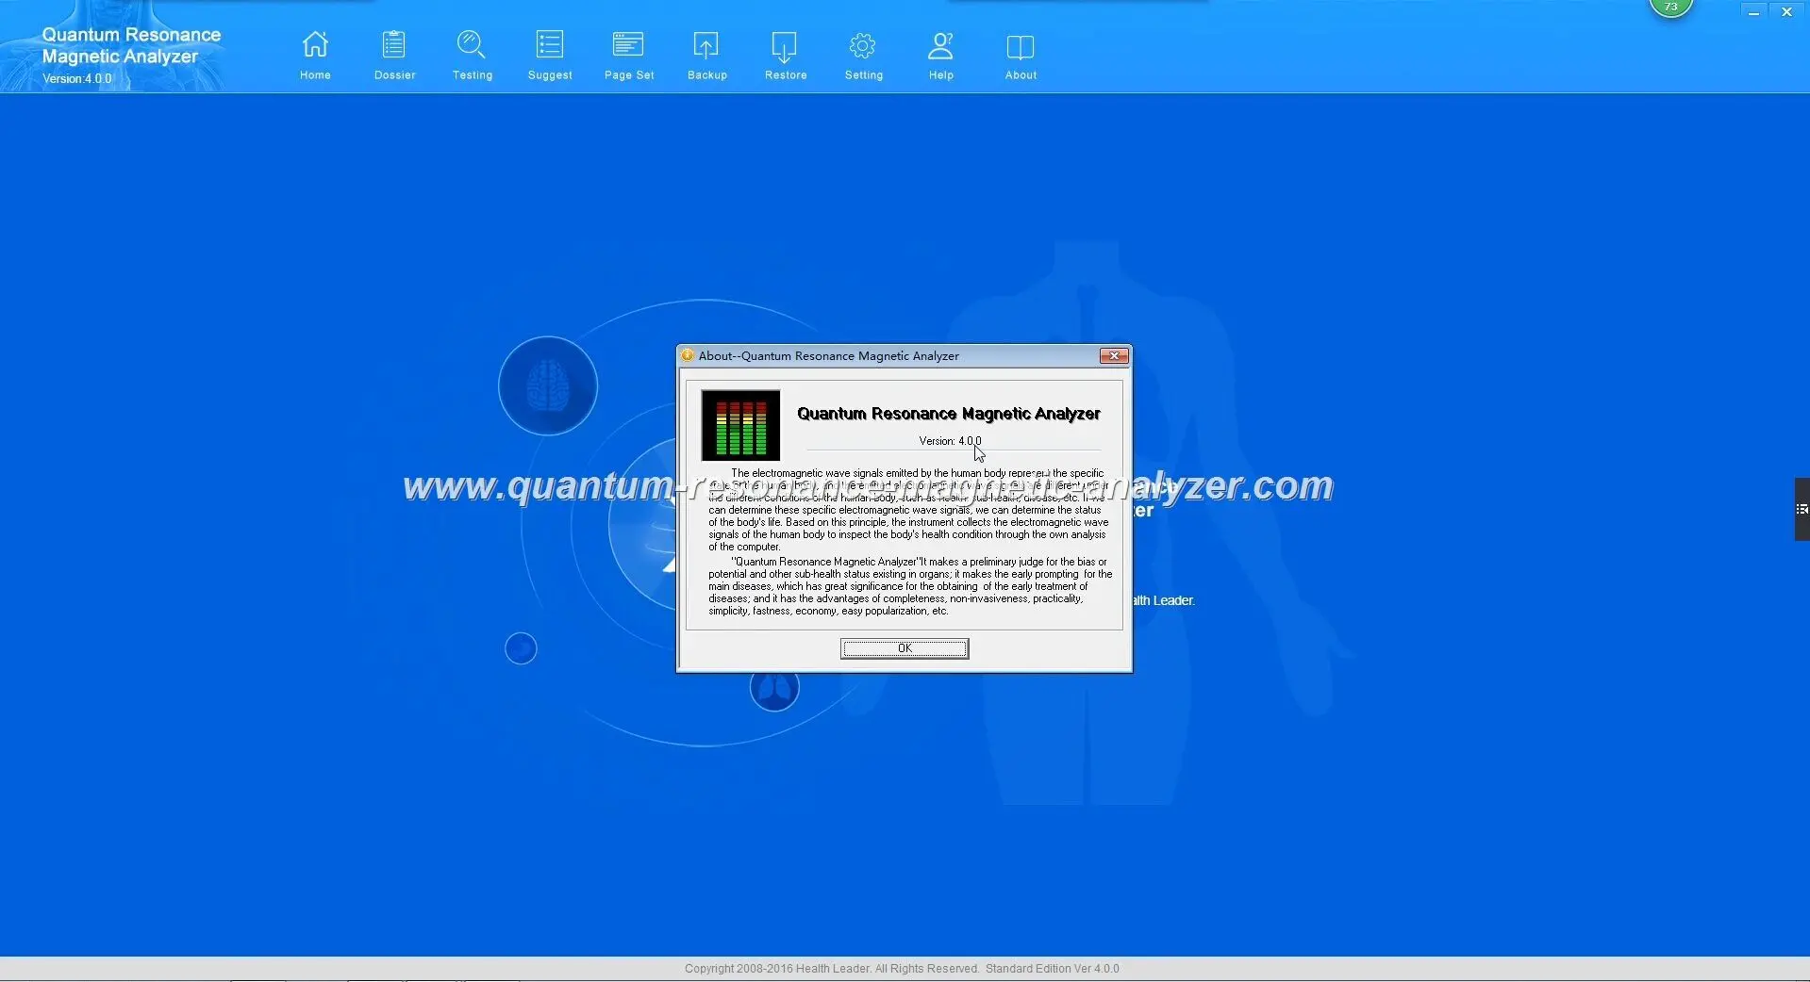This screenshot has width=1810, height=982.
Task: Click the About dialog title bar
Action: click(x=849, y=355)
